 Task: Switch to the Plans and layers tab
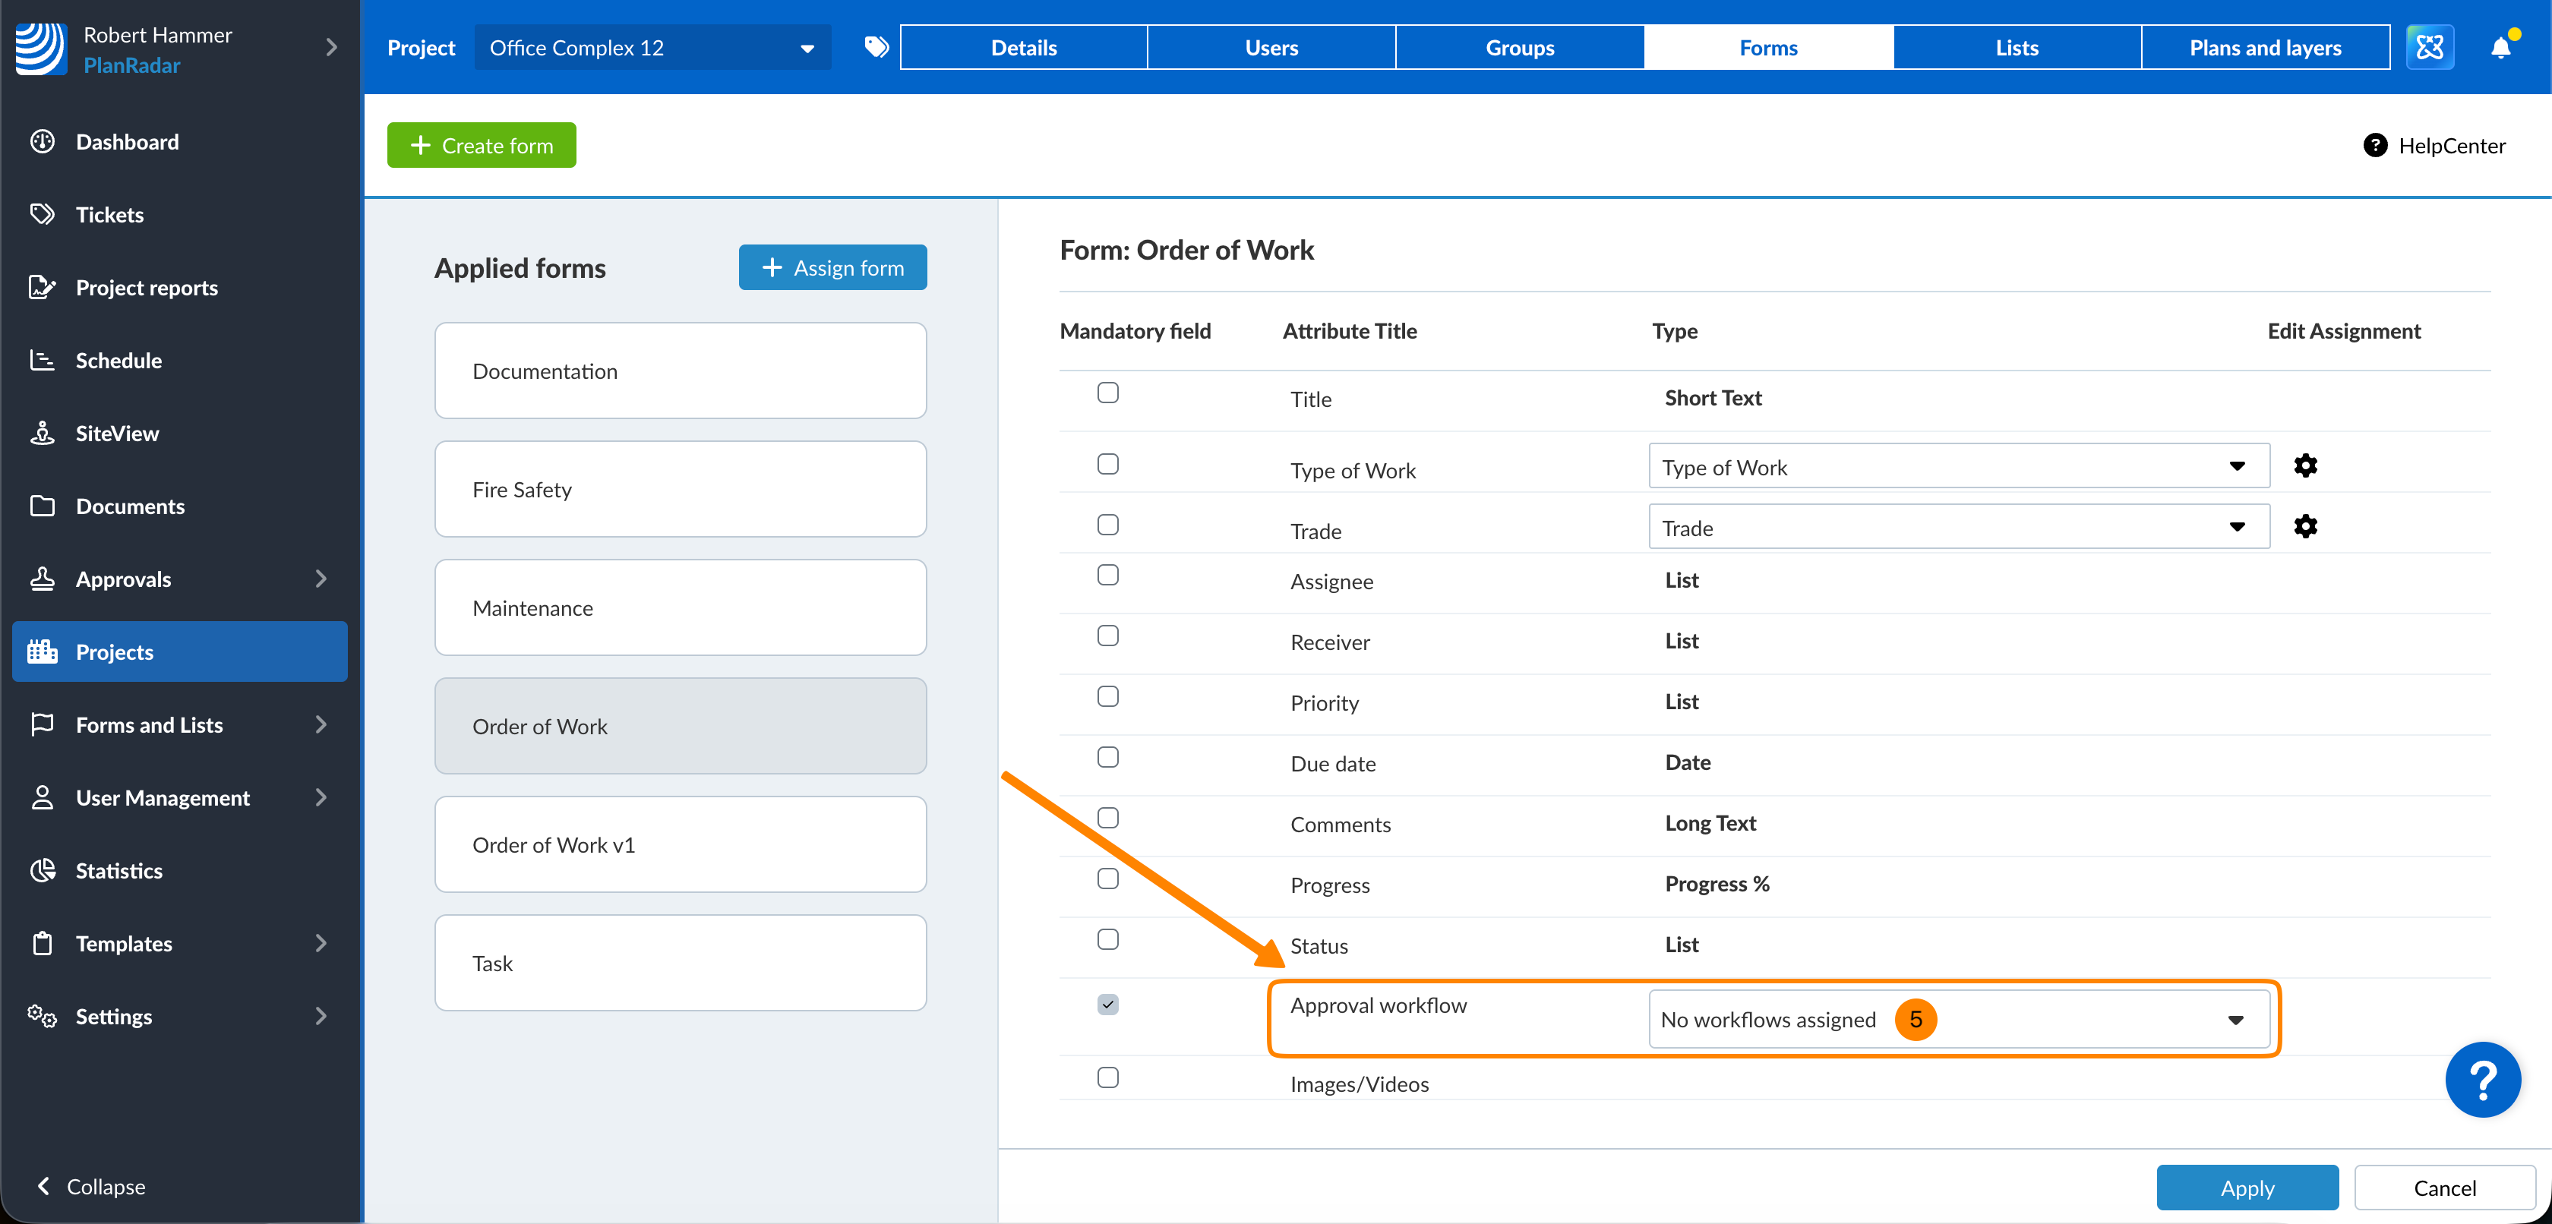click(2265, 48)
